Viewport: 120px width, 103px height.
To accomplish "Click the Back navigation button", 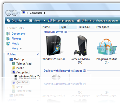I will pyautogui.click(x=8, y=13).
